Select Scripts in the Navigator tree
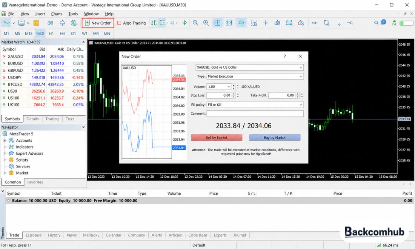The height and width of the screenshot is (249, 415). 22,160
